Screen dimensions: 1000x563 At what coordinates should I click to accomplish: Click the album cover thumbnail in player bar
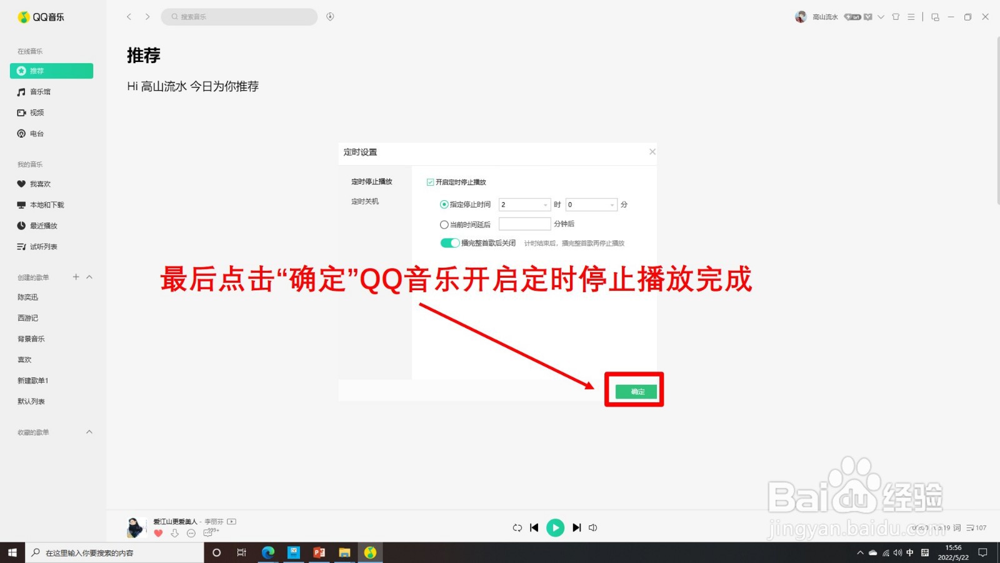click(x=136, y=528)
